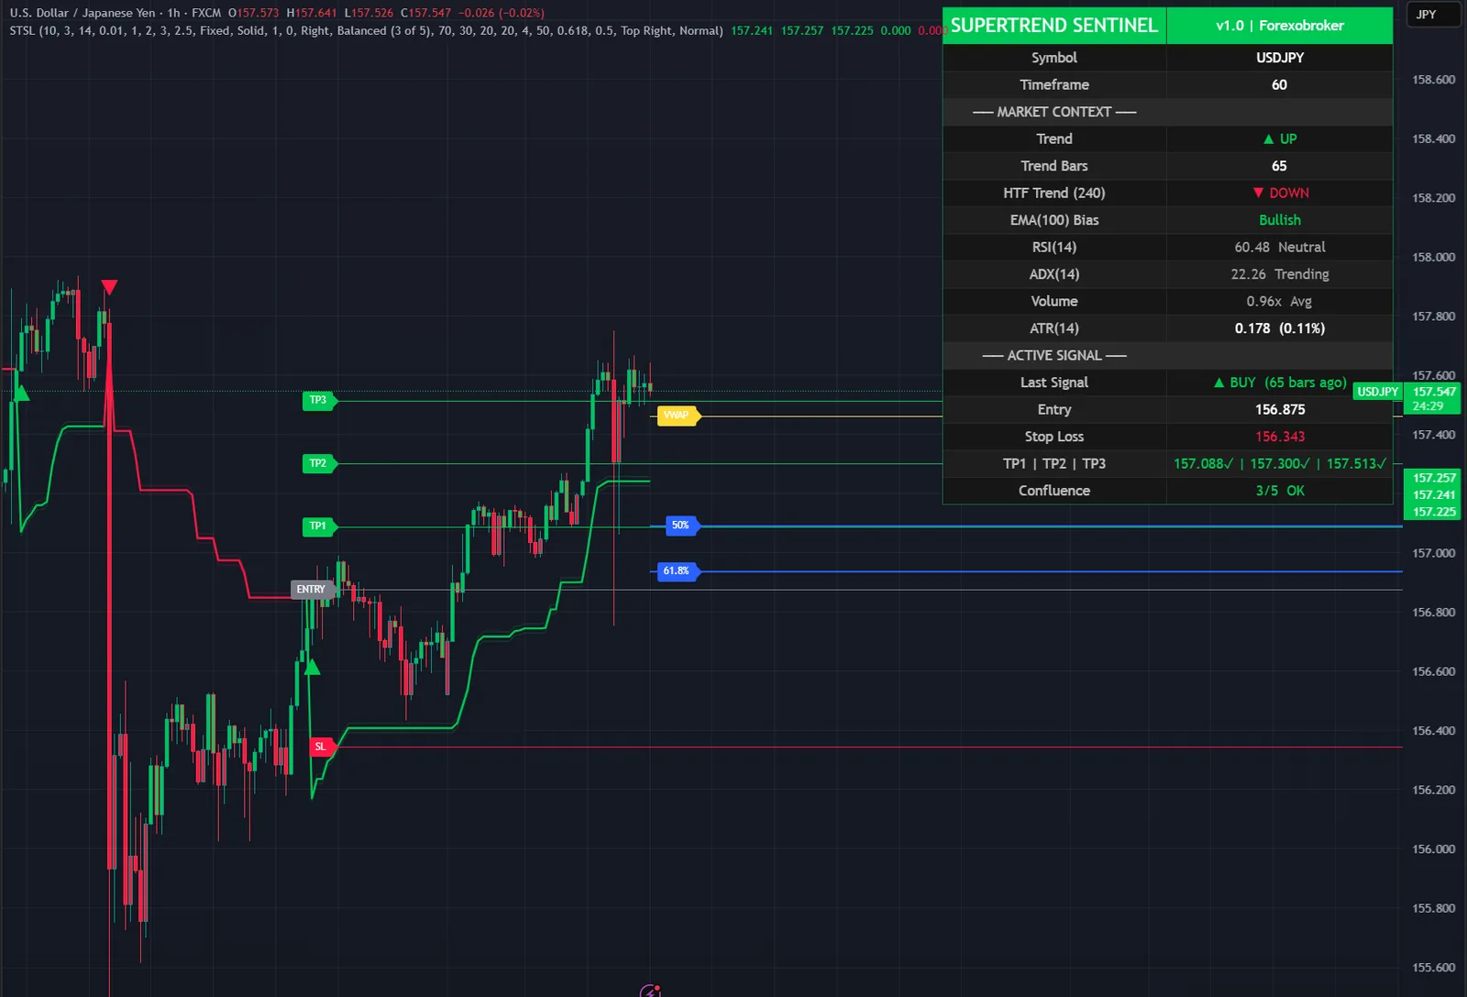Viewport: 1467px width, 997px height.
Task: Click the 155.600 price axis label
Action: tap(1434, 968)
